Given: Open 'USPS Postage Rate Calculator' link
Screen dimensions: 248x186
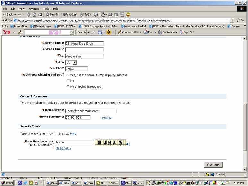Looking at the screenshot, I should pos(98,26).
